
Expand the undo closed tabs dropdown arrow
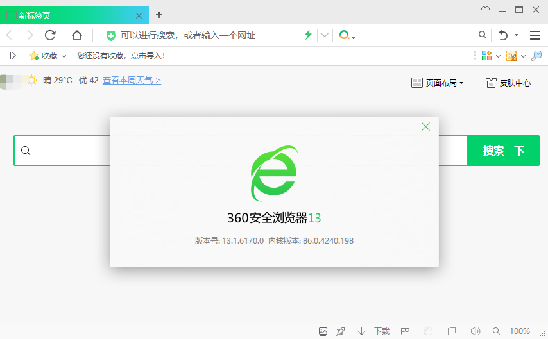516,35
